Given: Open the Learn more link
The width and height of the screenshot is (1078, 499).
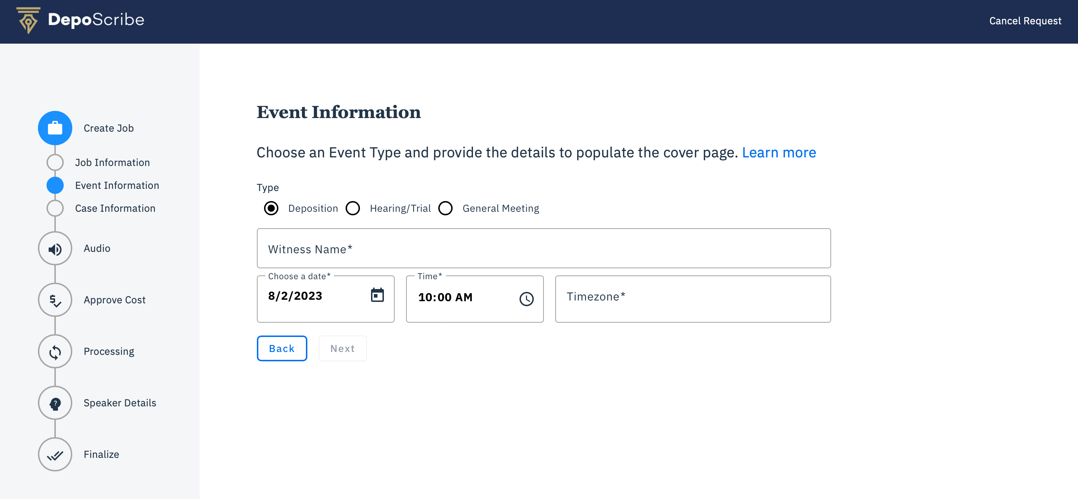Looking at the screenshot, I should [779, 153].
